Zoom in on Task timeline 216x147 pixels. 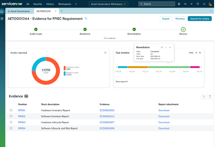(200, 53)
